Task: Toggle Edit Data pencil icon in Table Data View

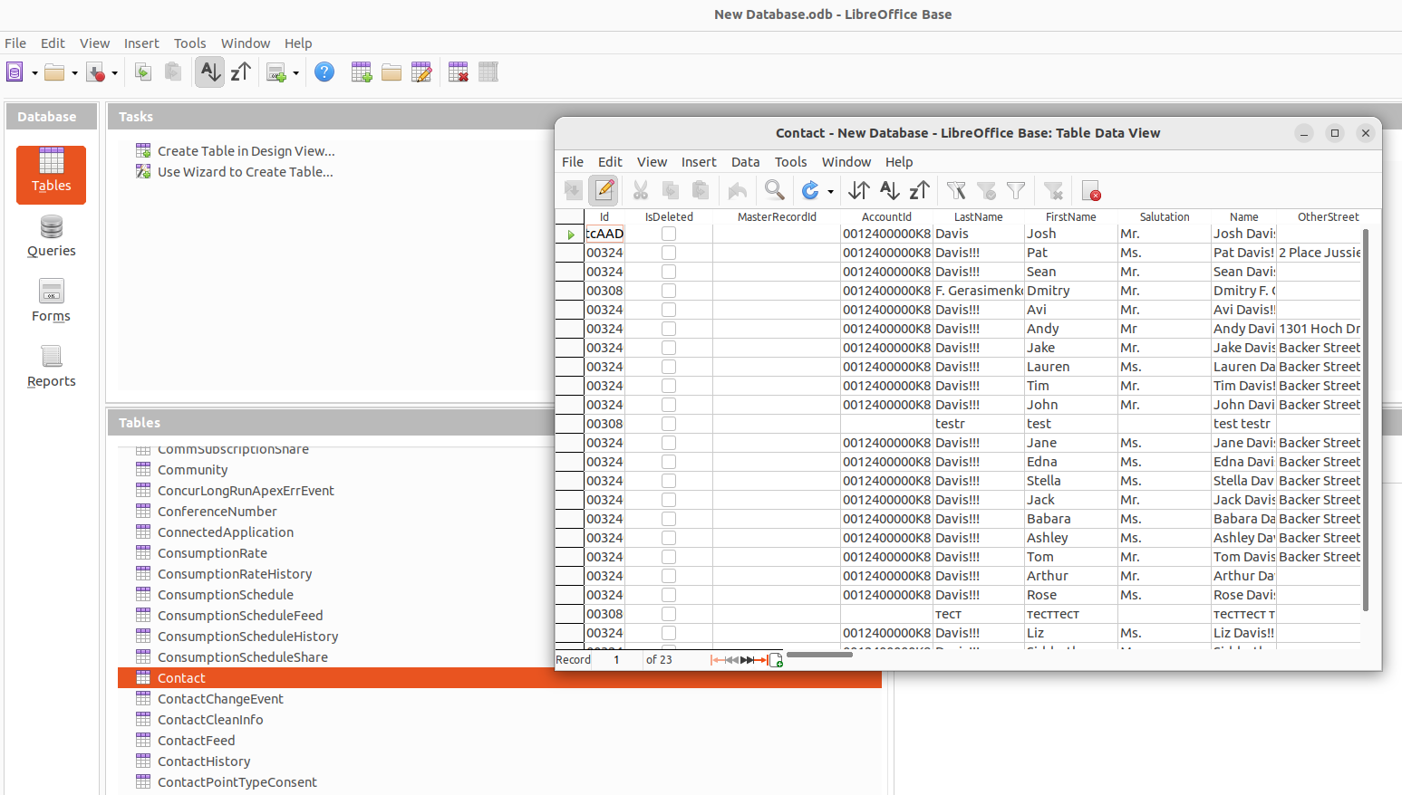Action: (604, 190)
